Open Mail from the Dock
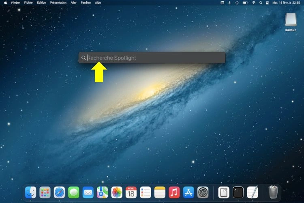 [x=88, y=192]
